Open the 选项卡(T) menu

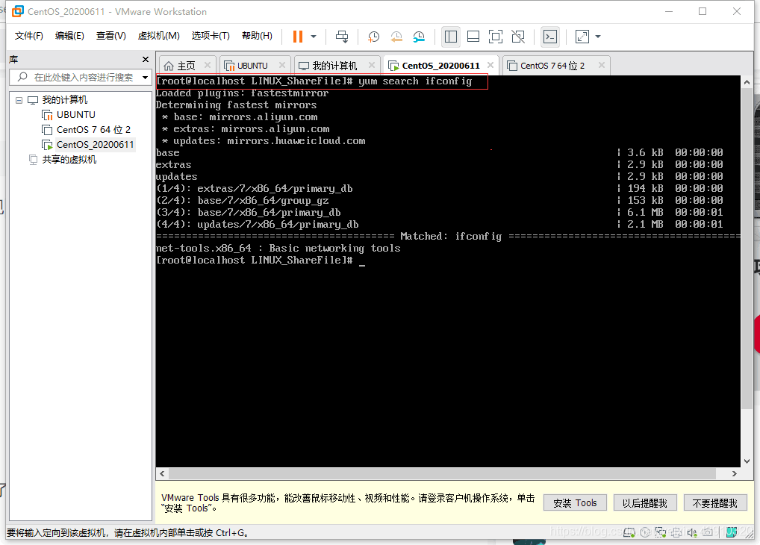(211, 36)
